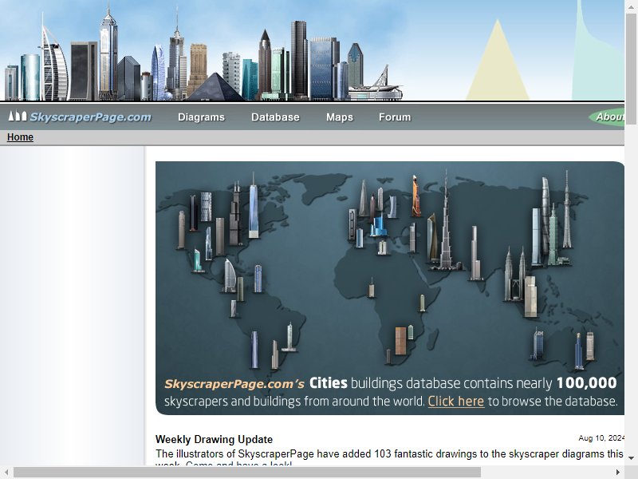The height and width of the screenshot is (479, 638).
Task: Open the Diagrams menu
Action: pos(201,117)
